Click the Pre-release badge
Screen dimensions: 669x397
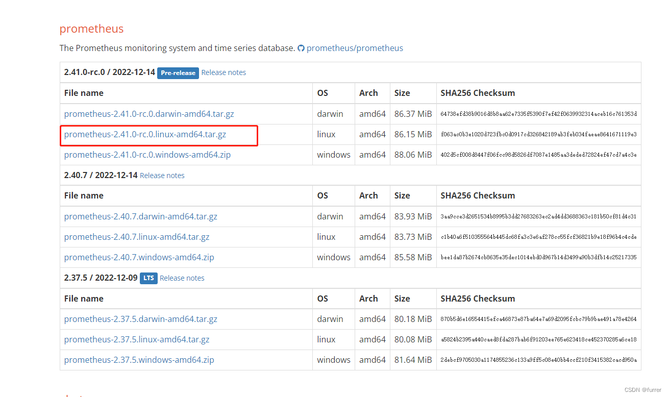(178, 73)
